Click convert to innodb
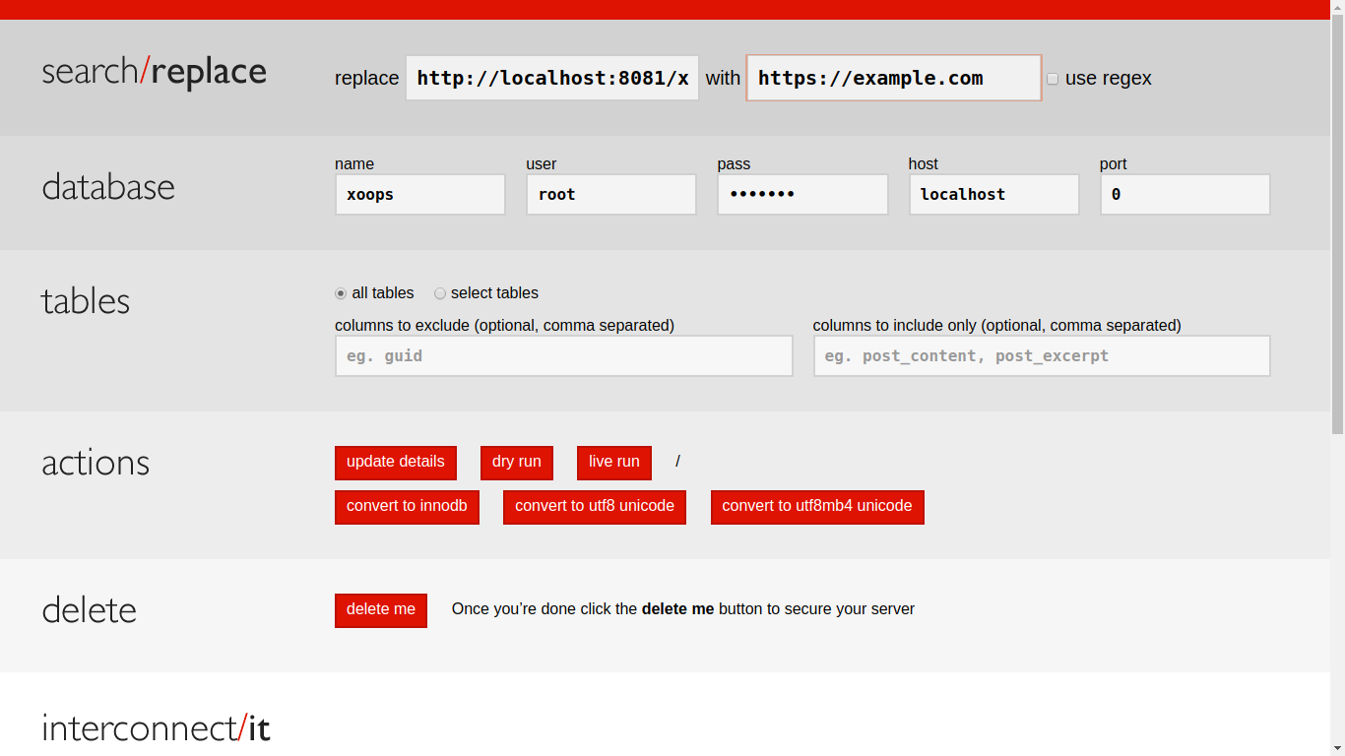1345x756 pixels. point(407,507)
